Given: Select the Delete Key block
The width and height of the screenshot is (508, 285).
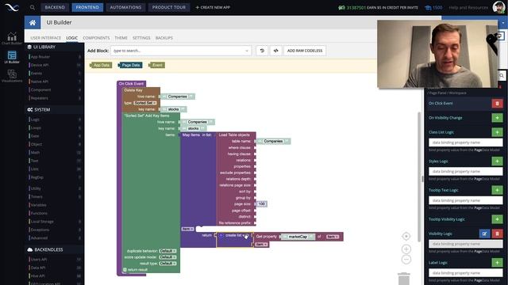Looking at the screenshot, I should click(x=133, y=90).
